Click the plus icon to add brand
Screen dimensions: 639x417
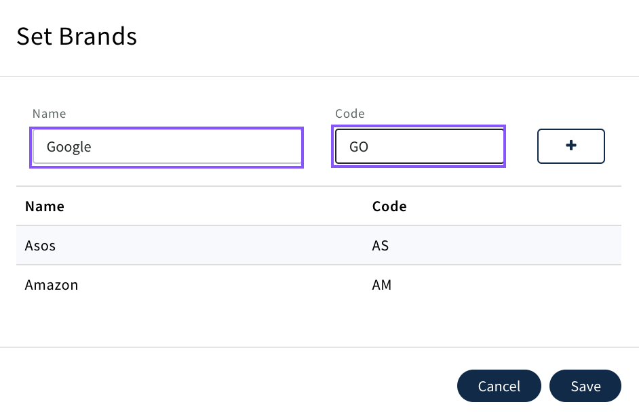(x=570, y=146)
